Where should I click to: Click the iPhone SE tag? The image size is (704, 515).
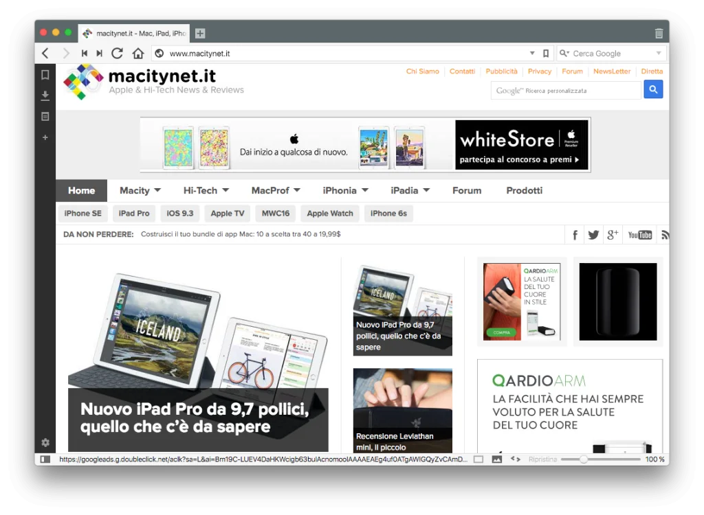(83, 214)
